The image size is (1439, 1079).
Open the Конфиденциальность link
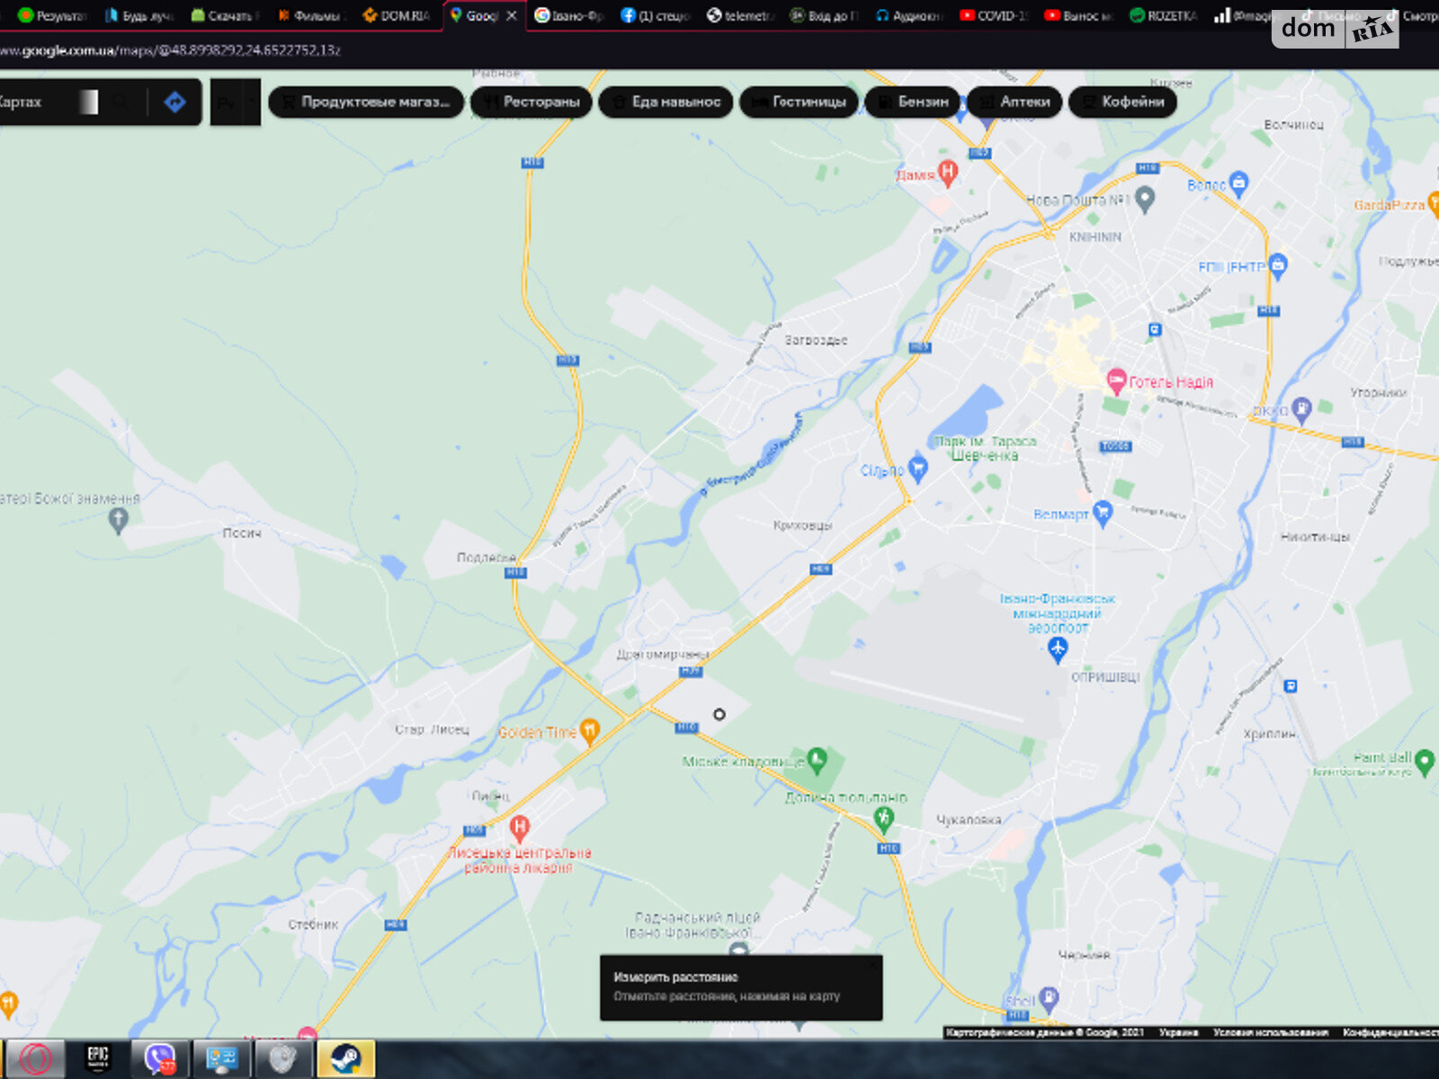point(1390,1032)
